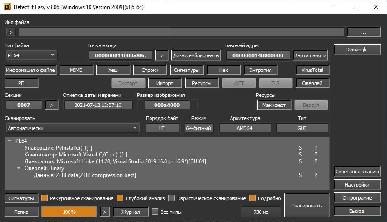Open the Импорт imports view
This screenshot has height=222, width=387.
165,83
